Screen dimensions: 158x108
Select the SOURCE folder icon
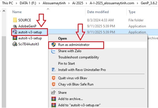pyautogui.click(x=15, y=20)
